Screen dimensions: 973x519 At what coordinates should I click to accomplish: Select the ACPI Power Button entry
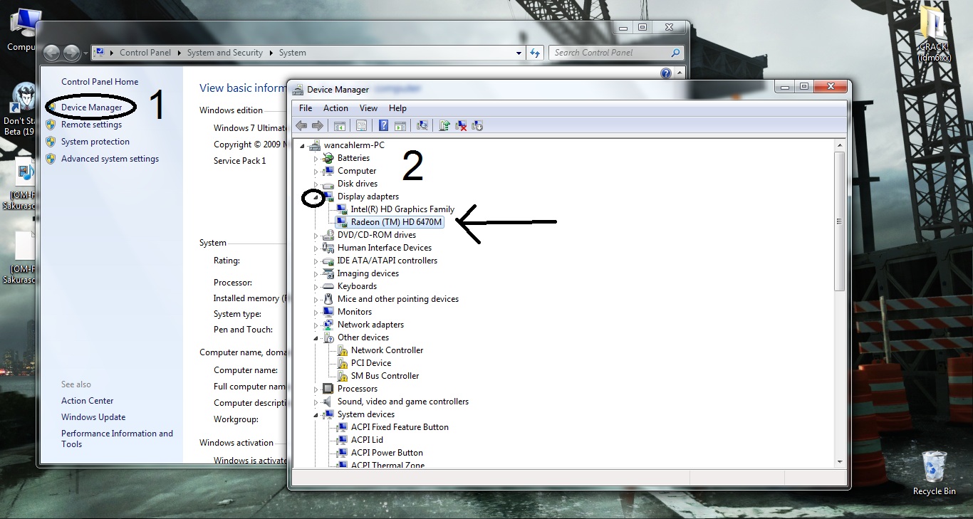pos(387,453)
